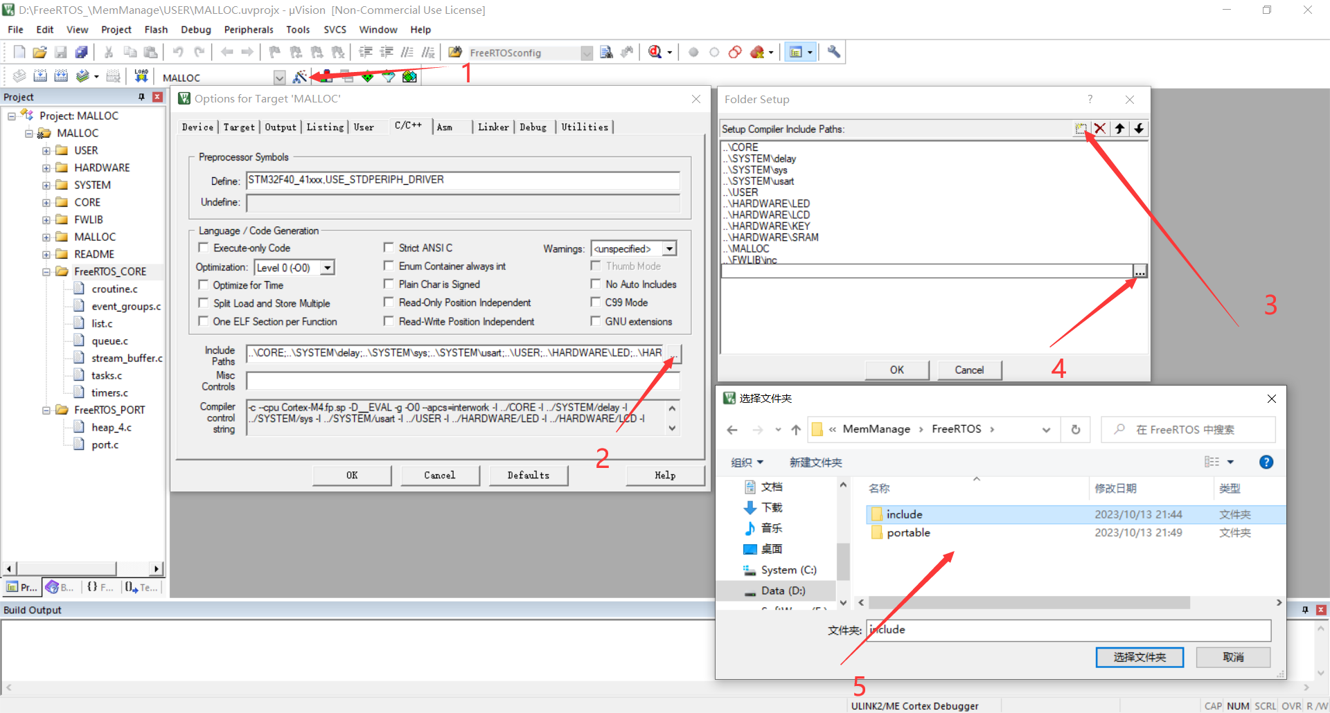Delete selected include path with red X icon
Screen dimensions: 1330x713
click(x=1101, y=129)
